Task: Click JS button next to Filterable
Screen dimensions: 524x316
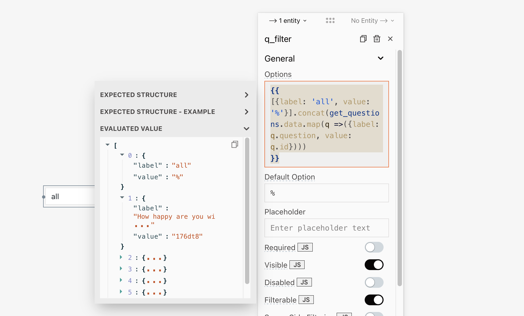Action: (x=306, y=300)
